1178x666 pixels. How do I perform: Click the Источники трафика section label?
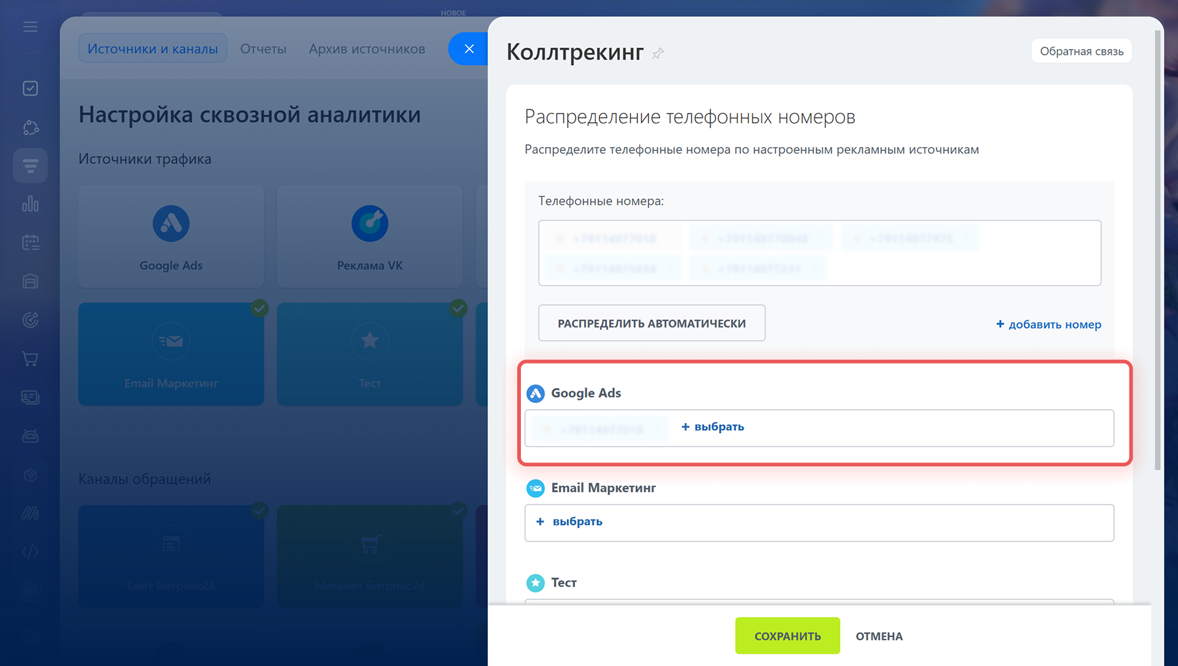click(145, 159)
